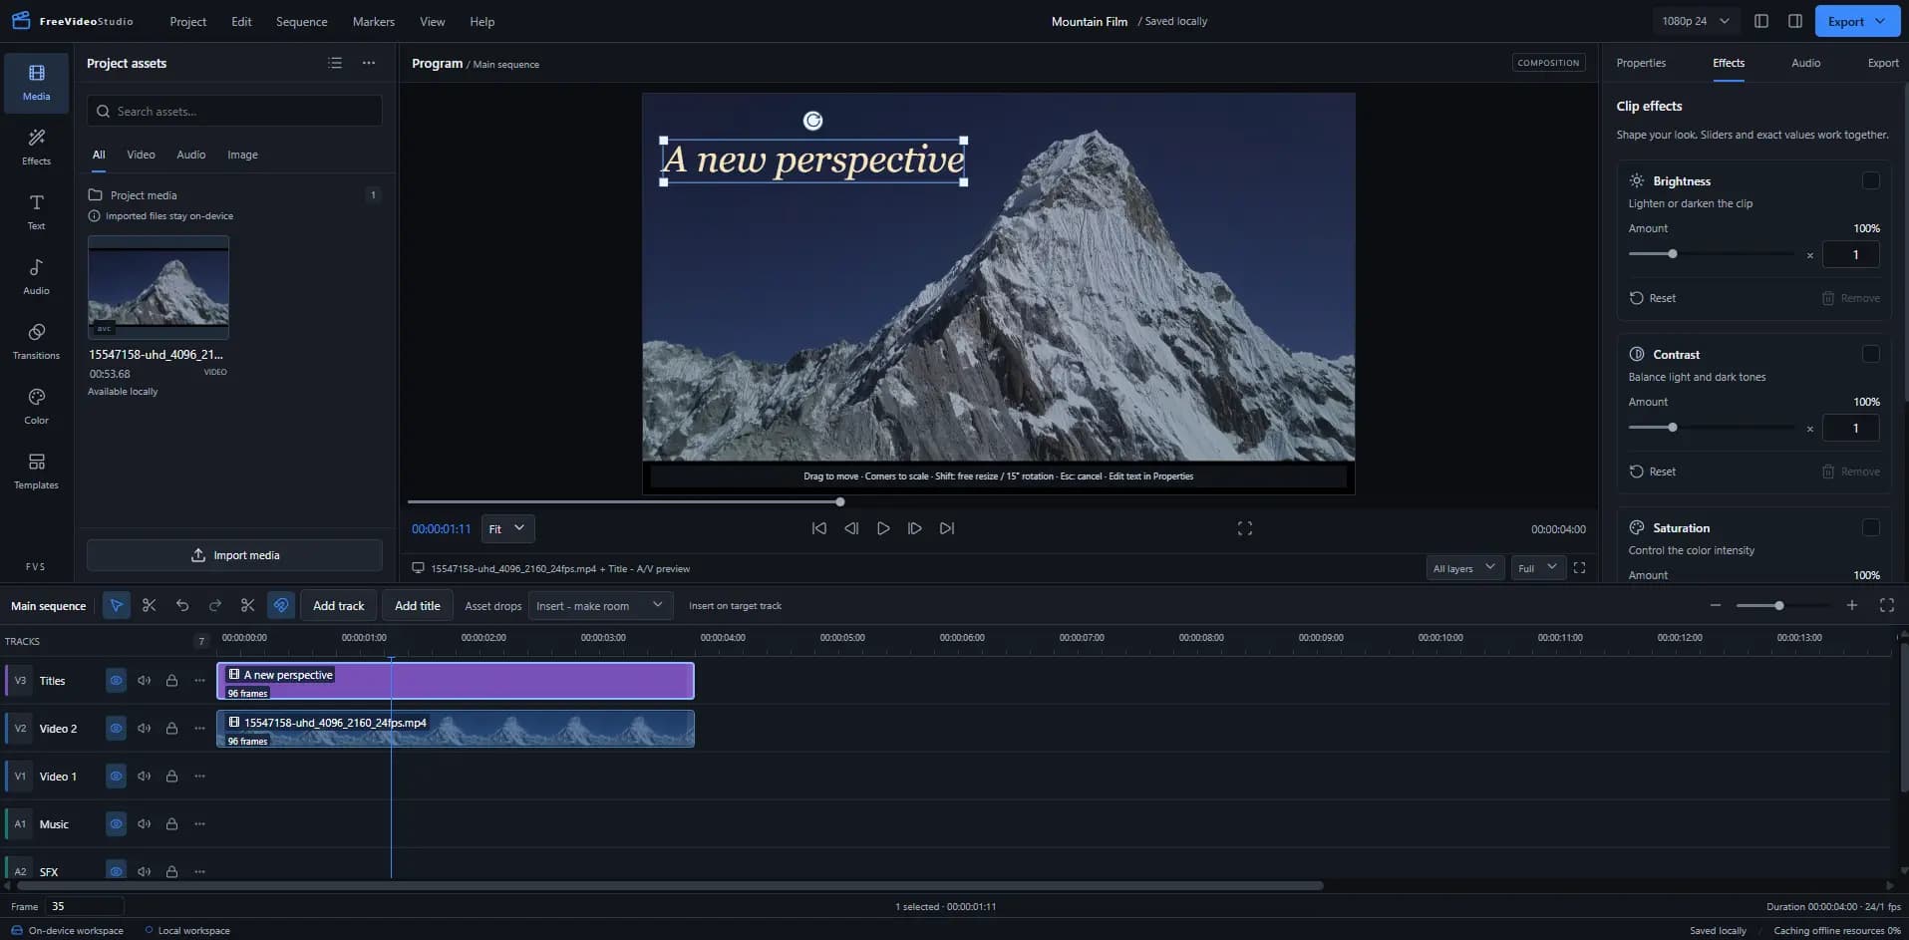Redo the last timeline action
The image size is (1909, 940).
[215, 605]
